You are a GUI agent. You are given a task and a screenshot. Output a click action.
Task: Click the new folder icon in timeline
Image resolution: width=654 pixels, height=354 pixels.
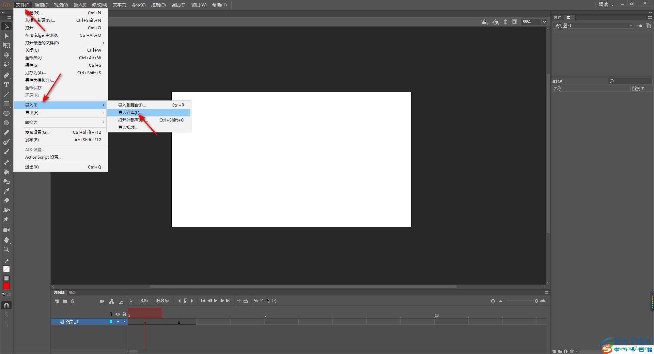click(x=65, y=301)
